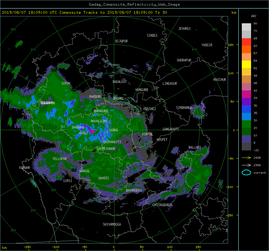Click the YADGIR city label

[x=207, y=45]
